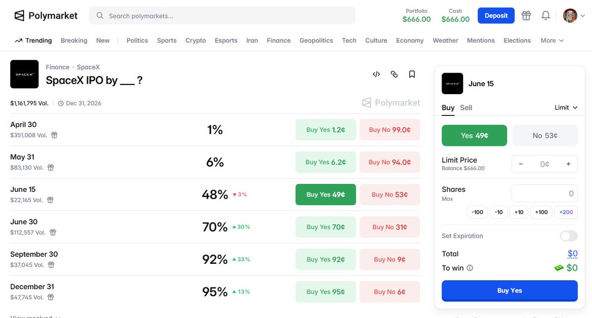The width and height of the screenshot is (592, 318).
Task: Go to the Mentions category
Action: click(x=481, y=40)
